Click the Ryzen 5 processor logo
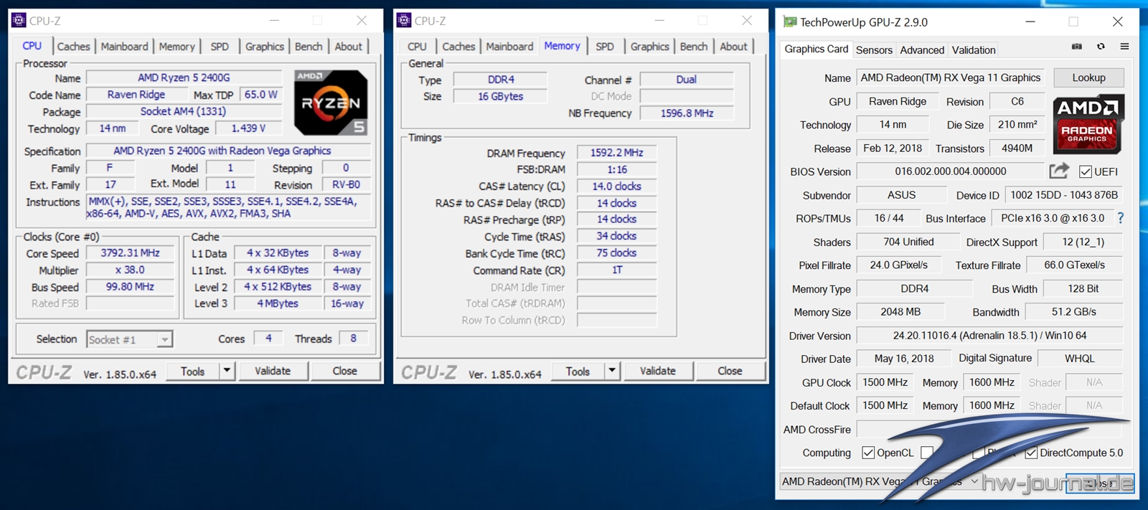This screenshot has height=510, width=1148. pyautogui.click(x=331, y=103)
